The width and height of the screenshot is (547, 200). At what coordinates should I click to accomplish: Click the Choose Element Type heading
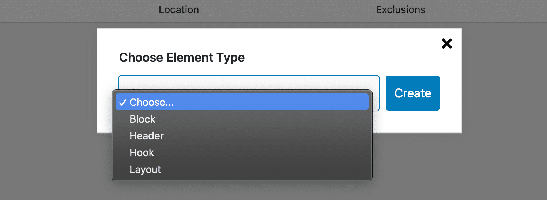tap(182, 57)
